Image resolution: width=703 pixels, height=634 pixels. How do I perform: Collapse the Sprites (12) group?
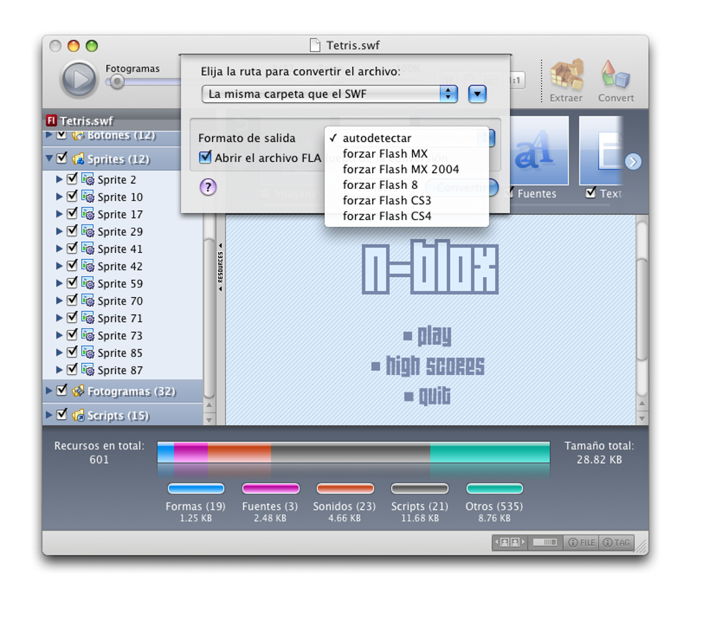coord(50,158)
